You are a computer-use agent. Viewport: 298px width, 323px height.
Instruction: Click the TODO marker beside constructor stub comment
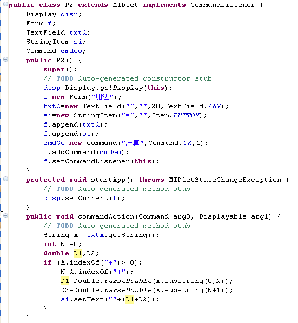[1, 78]
